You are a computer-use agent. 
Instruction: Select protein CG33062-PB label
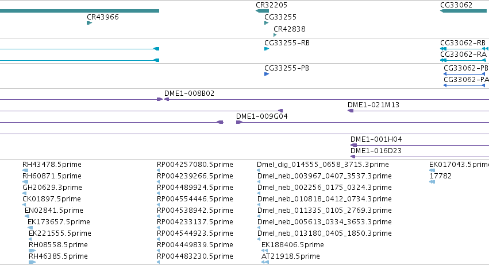466,68
